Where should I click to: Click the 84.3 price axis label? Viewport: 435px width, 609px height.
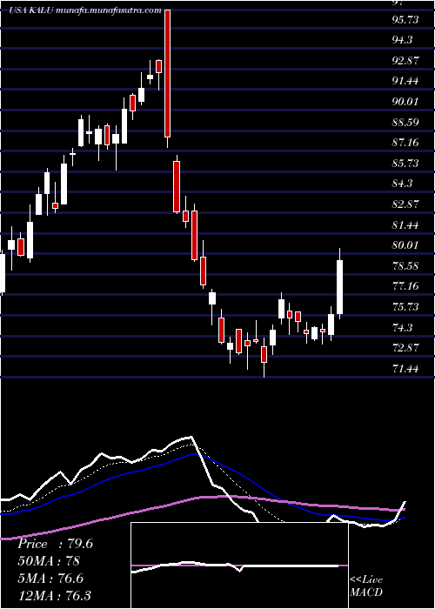402,184
